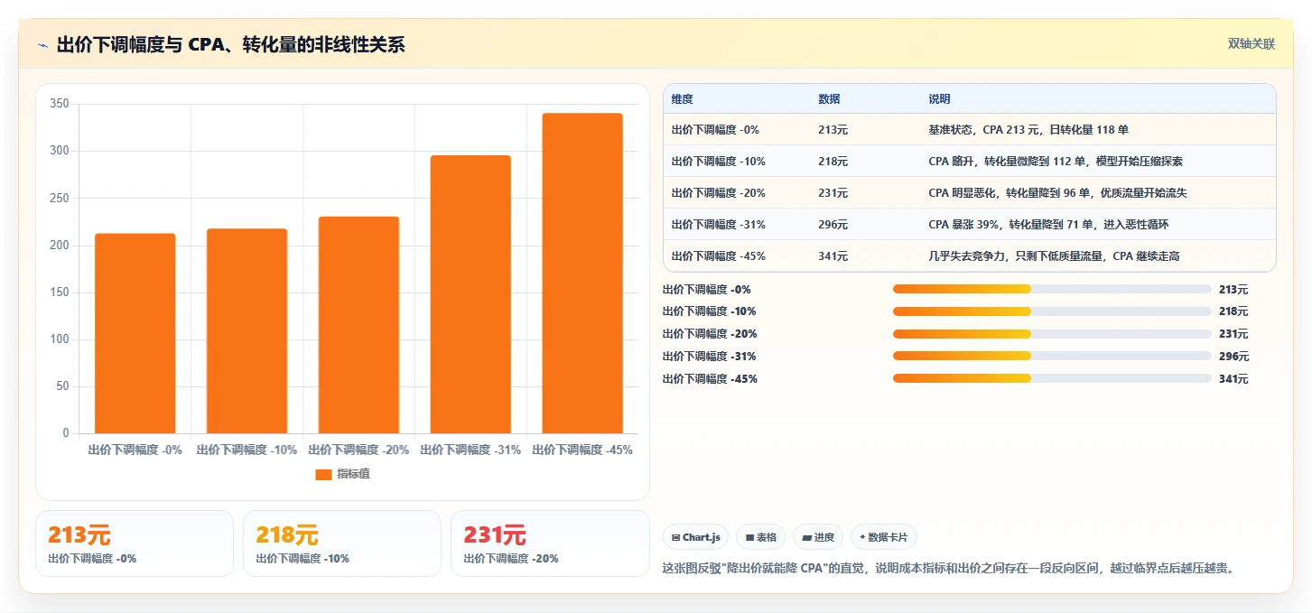The width and height of the screenshot is (1312, 613).
Task: Select the bar for 出价下调幅度 -0%
Action: (x=135, y=333)
